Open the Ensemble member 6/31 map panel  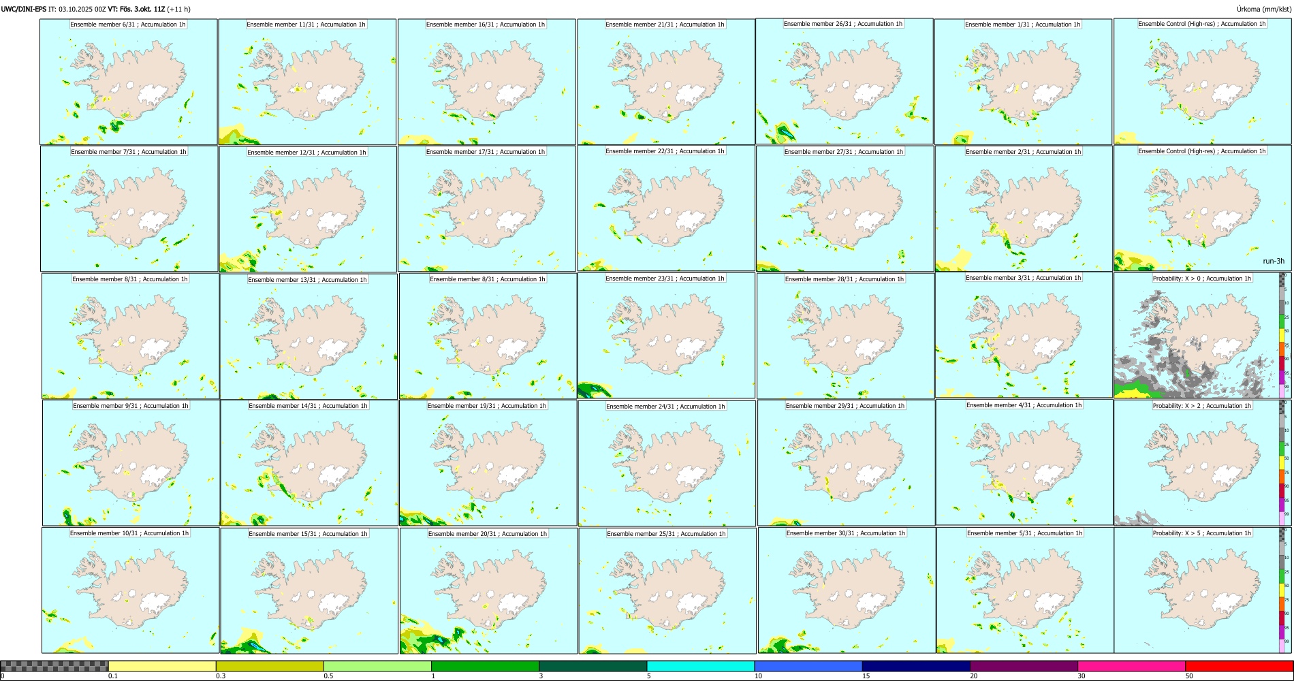(129, 82)
